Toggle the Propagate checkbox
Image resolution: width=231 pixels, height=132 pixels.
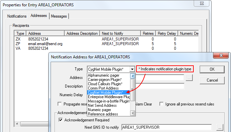pos(60,104)
